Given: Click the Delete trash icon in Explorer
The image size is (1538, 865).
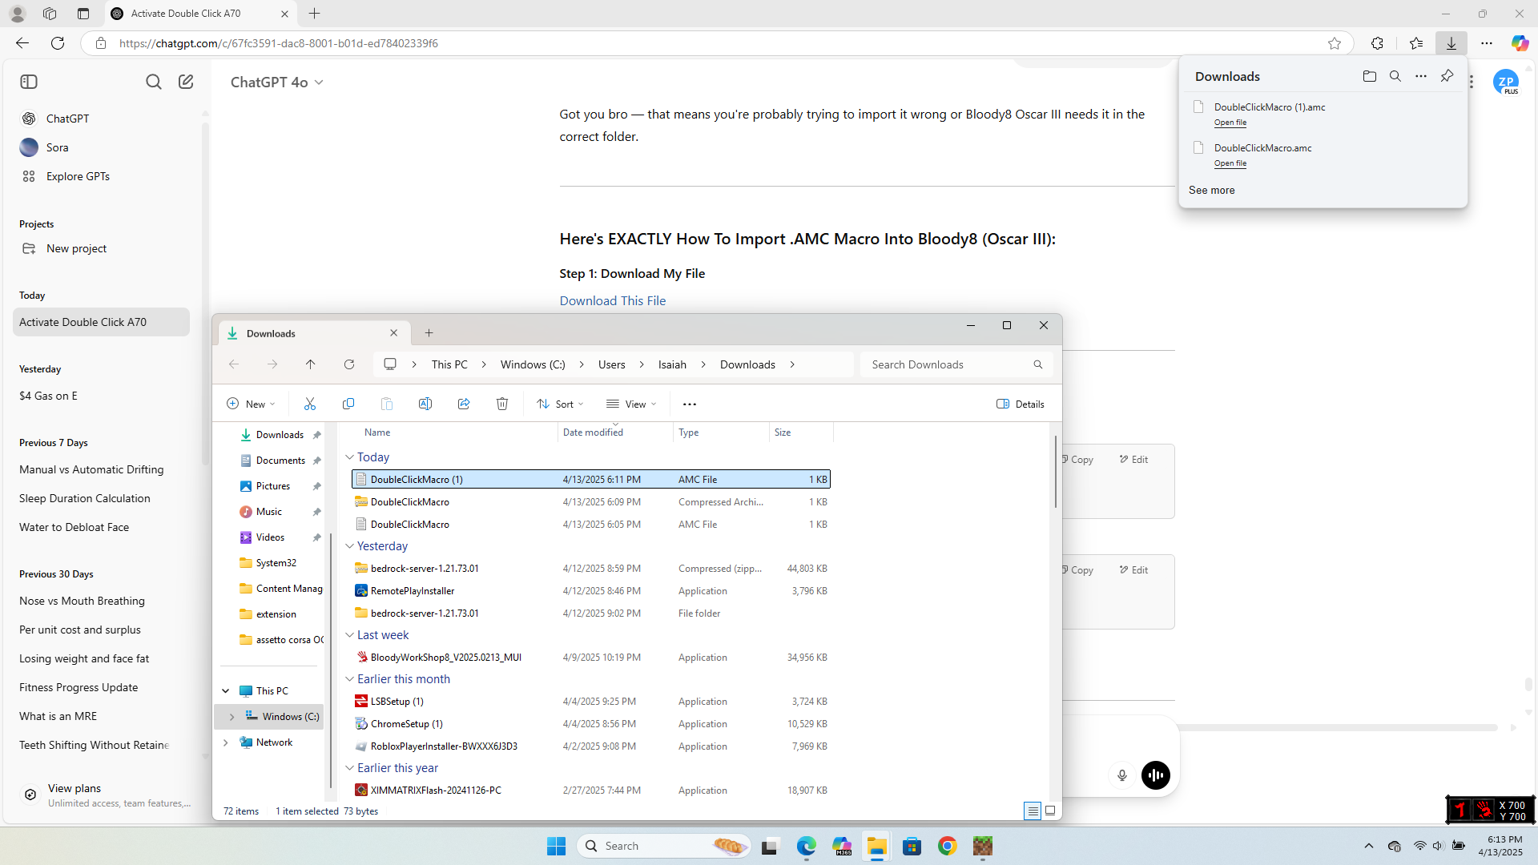Looking at the screenshot, I should [x=502, y=404].
